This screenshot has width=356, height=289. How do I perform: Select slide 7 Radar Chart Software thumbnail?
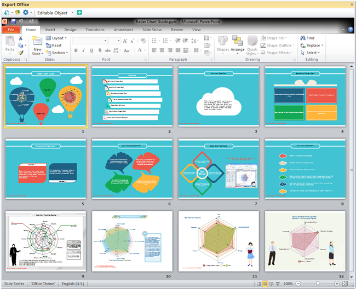(219, 169)
